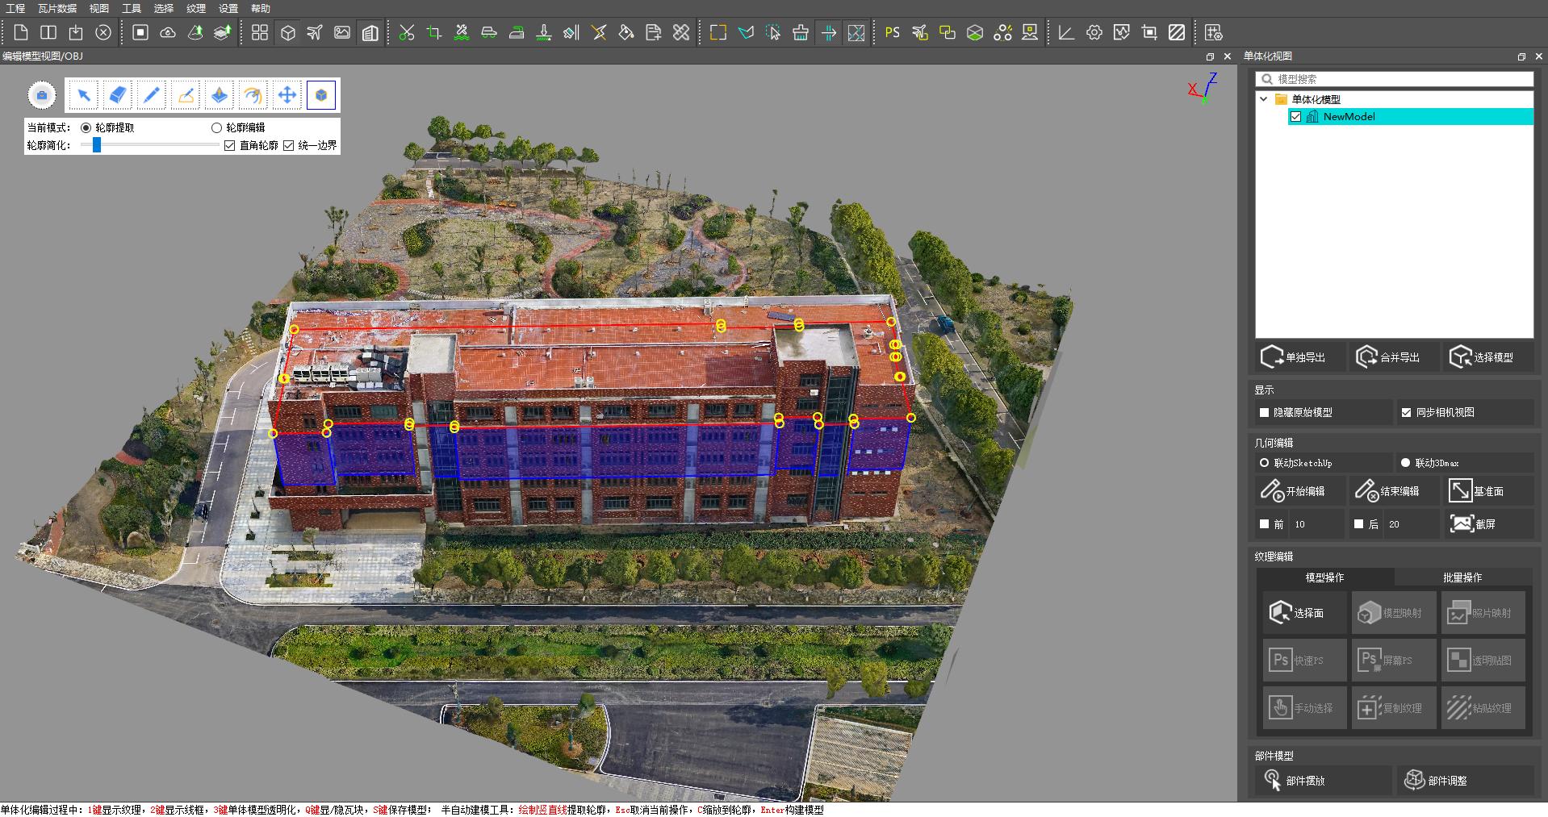Click into the 模型搜索 search field
The width and height of the screenshot is (1548, 817).
tap(1395, 79)
